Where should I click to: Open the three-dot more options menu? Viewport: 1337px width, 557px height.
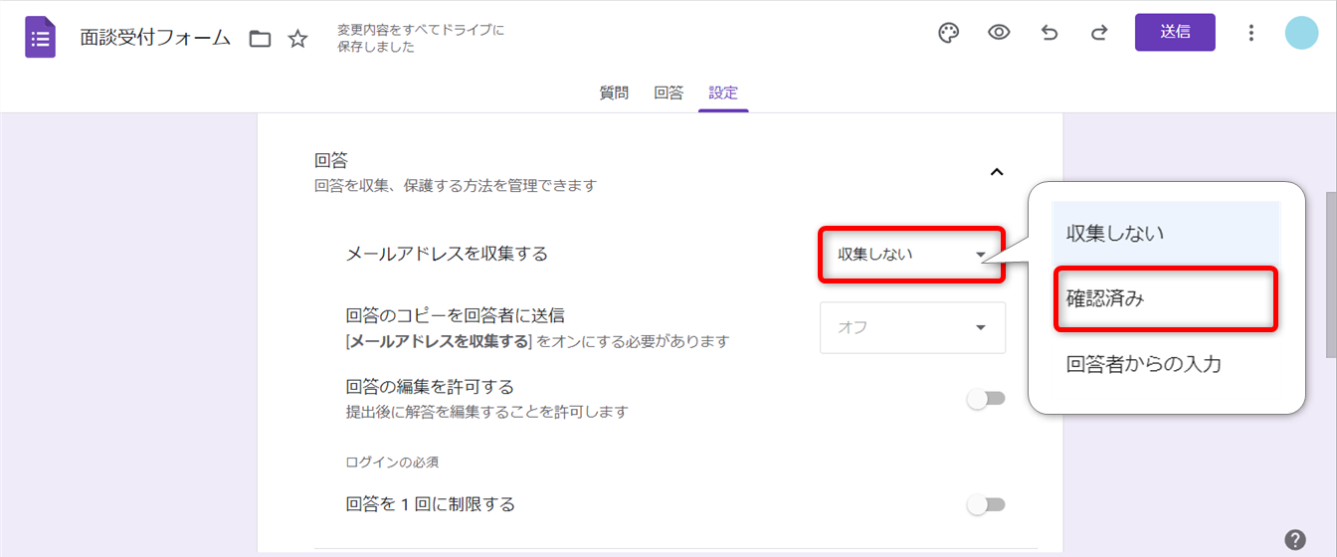tap(1251, 33)
